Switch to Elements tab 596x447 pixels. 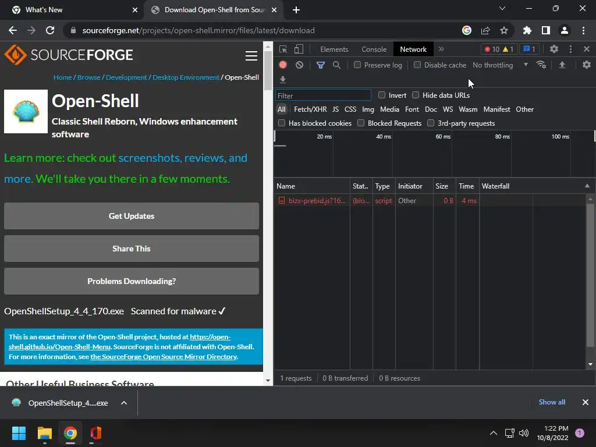[x=334, y=49]
